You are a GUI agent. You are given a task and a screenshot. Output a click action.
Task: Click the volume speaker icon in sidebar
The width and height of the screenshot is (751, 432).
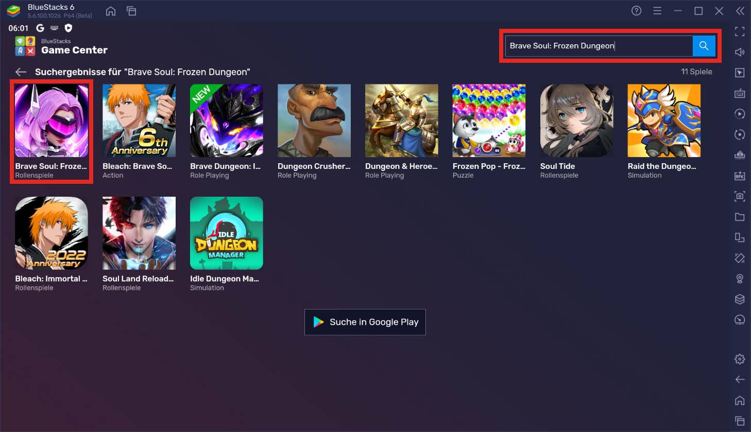coord(740,52)
